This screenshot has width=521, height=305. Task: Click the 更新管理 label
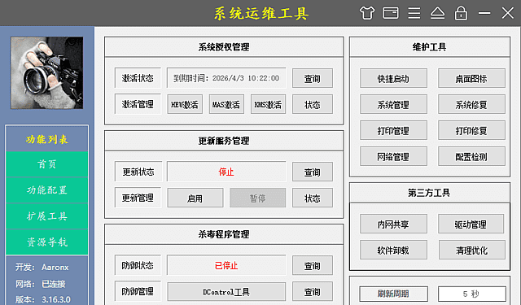pos(138,198)
